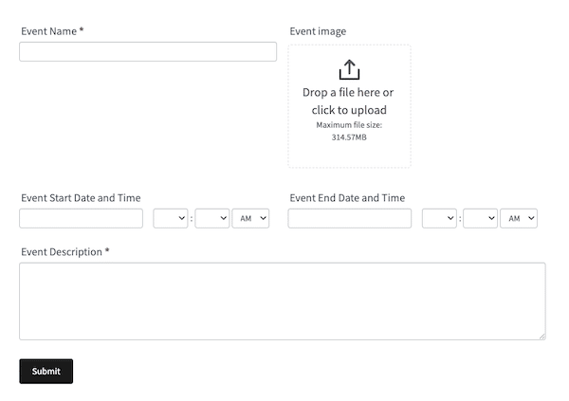Image resolution: width=569 pixels, height=401 pixels.
Task: Click the Event image label
Action: pyautogui.click(x=318, y=31)
